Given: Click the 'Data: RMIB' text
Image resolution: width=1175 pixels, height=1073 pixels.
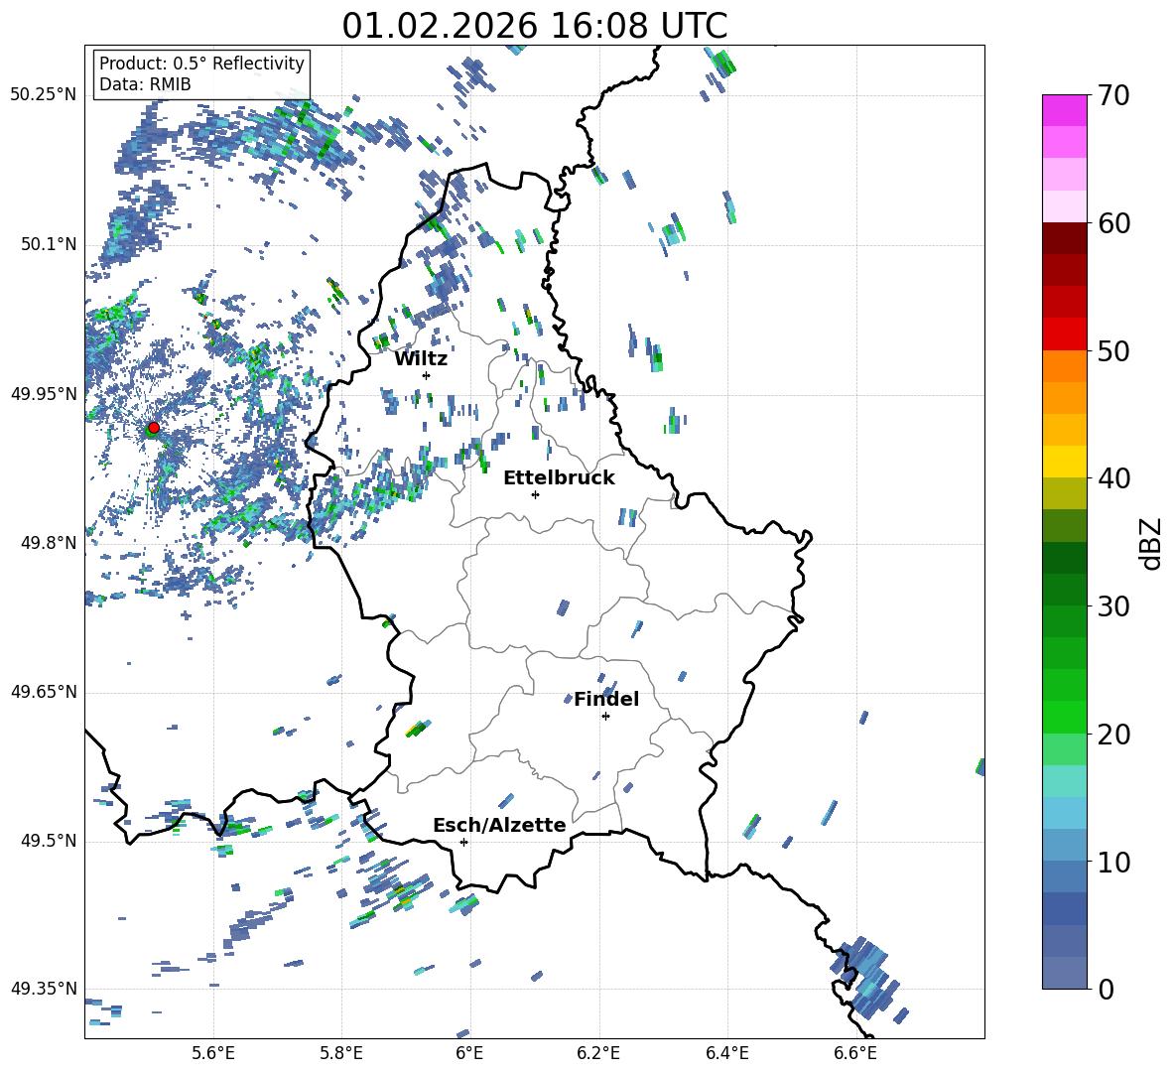Looking at the screenshot, I should 145,84.
